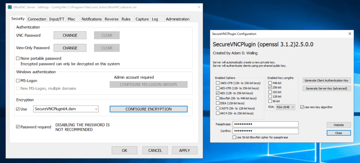Switch to the Rules tab

click(126, 19)
